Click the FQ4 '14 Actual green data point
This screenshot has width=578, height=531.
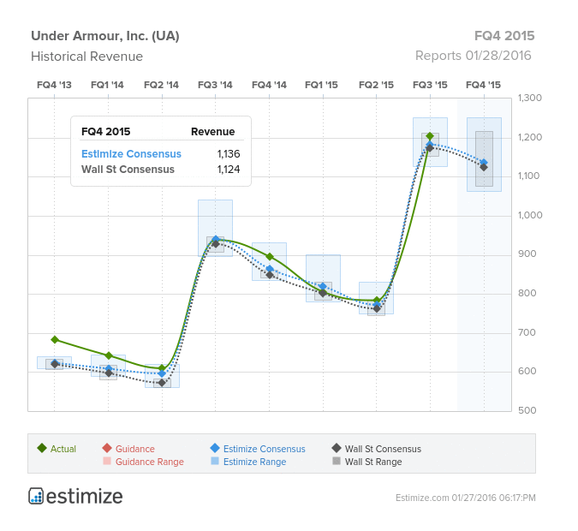[270, 256]
